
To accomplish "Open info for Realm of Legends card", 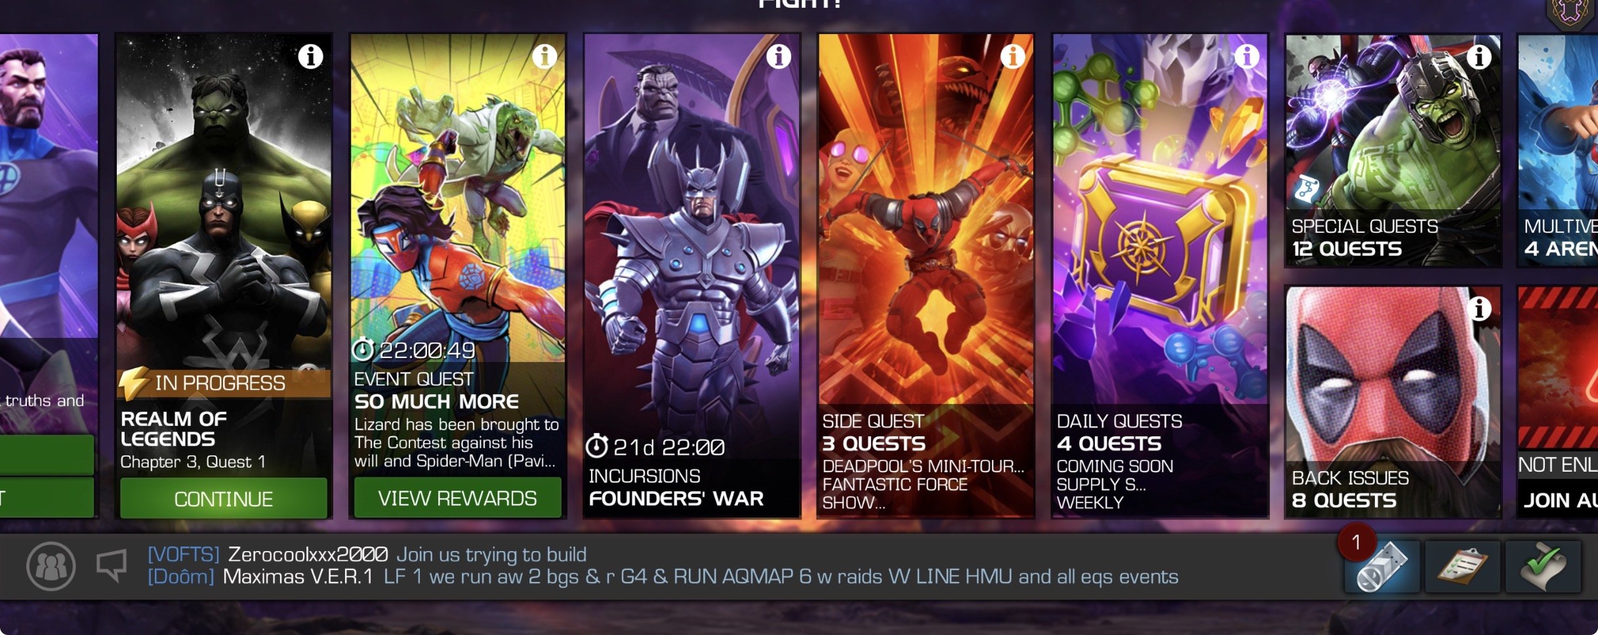I will point(310,57).
